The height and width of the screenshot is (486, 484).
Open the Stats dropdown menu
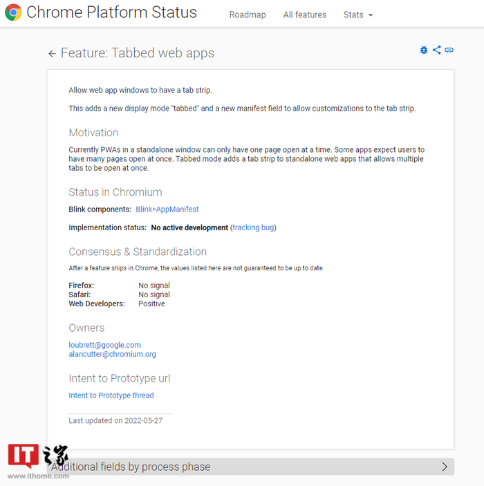[x=357, y=15]
